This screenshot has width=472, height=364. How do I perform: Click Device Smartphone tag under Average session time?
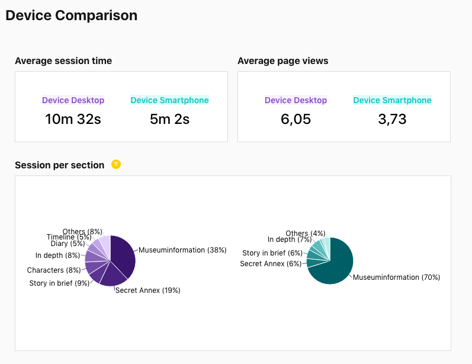coord(169,100)
